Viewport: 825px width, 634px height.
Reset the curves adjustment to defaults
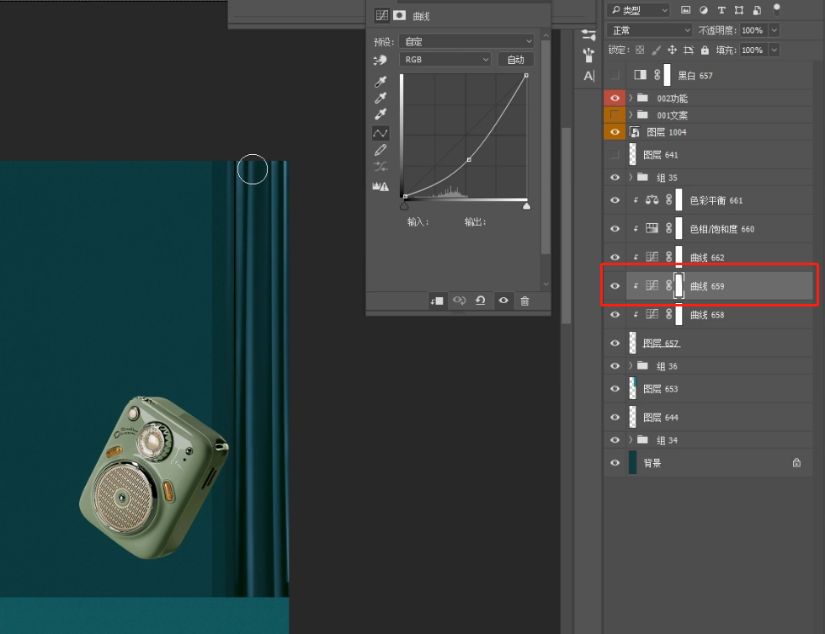pos(481,301)
